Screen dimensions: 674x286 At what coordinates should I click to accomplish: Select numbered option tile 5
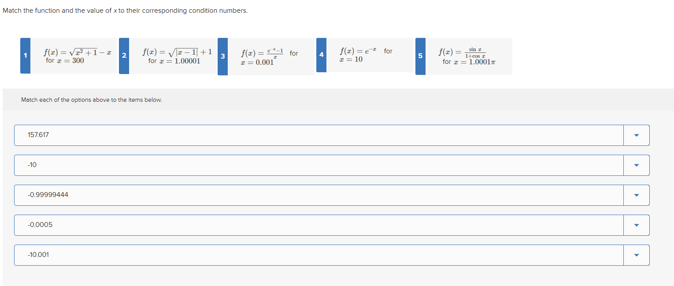pos(420,56)
